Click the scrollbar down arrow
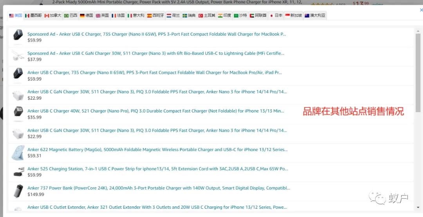The width and height of the screenshot is (423, 217). (x=418, y=208)
